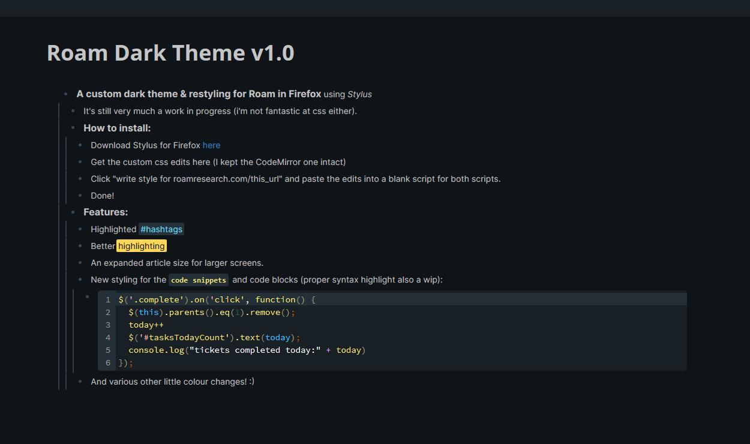Click the page title 'Roam Dark Theme v1.0'
Image resolution: width=750 pixels, height=444 pixels.
click(170, 53)
